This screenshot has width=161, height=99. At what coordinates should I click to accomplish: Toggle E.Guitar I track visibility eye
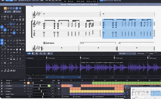tap(25, 86)
